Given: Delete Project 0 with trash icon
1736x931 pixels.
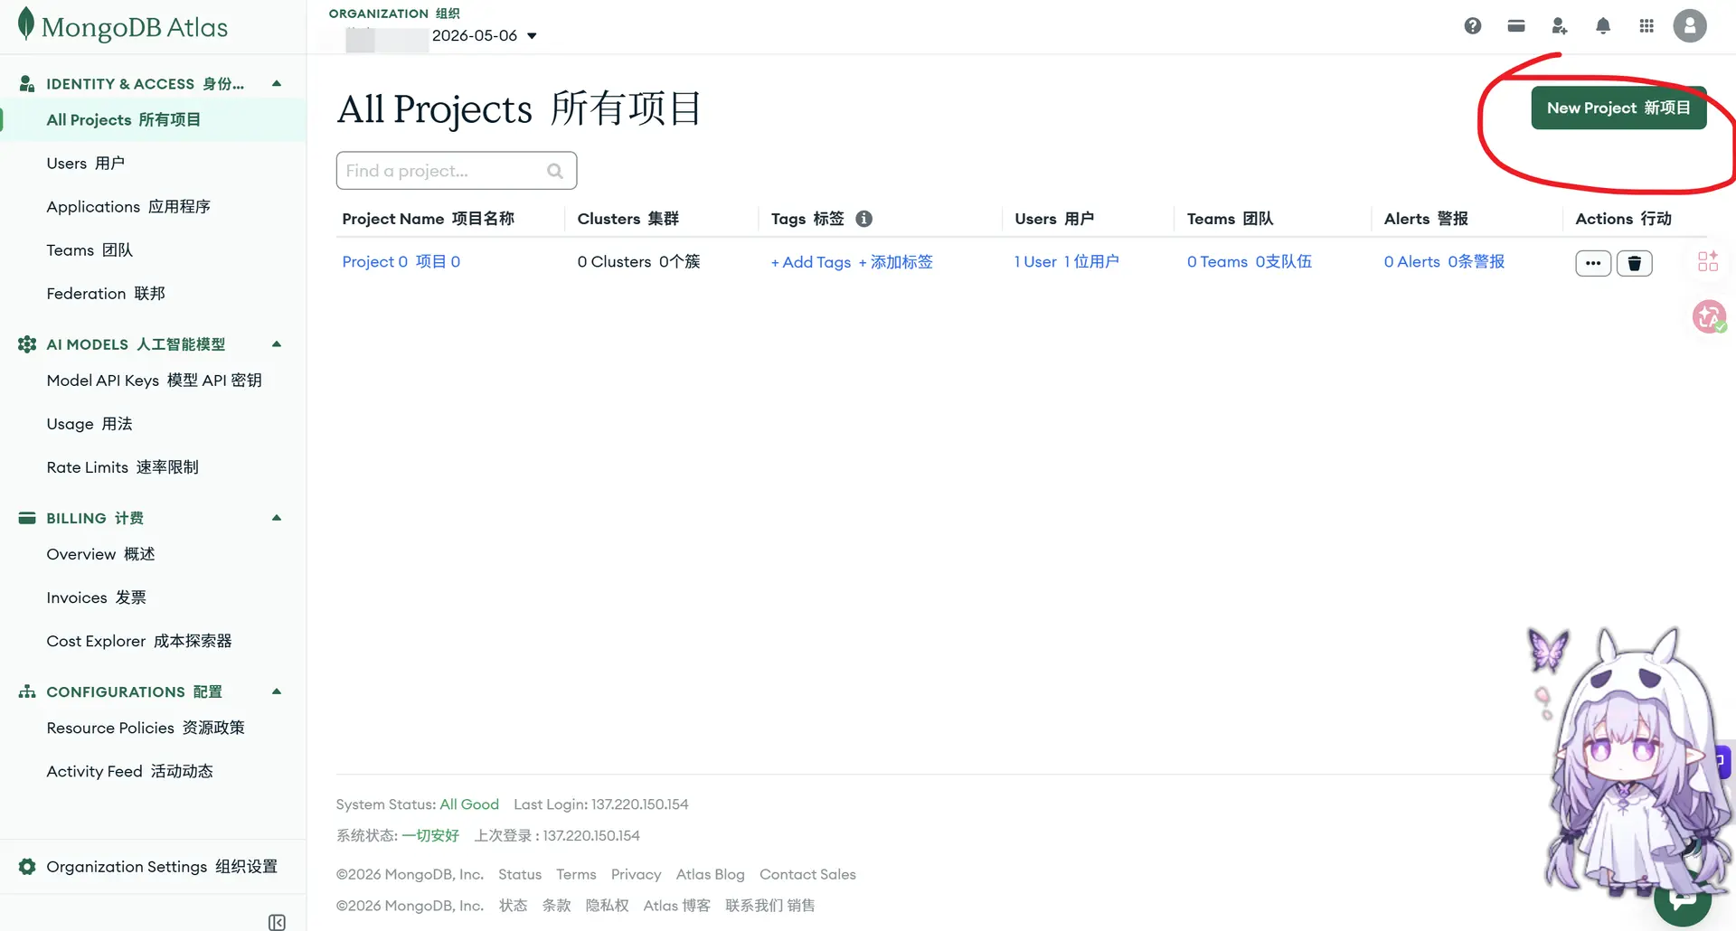Looking at the screenshot, I should click(1635, 263).
